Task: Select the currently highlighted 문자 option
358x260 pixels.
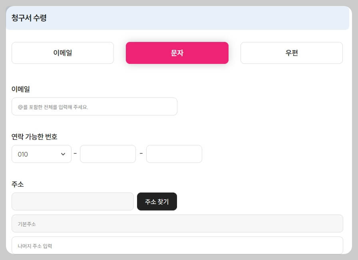Action: (x=177, y=53)
